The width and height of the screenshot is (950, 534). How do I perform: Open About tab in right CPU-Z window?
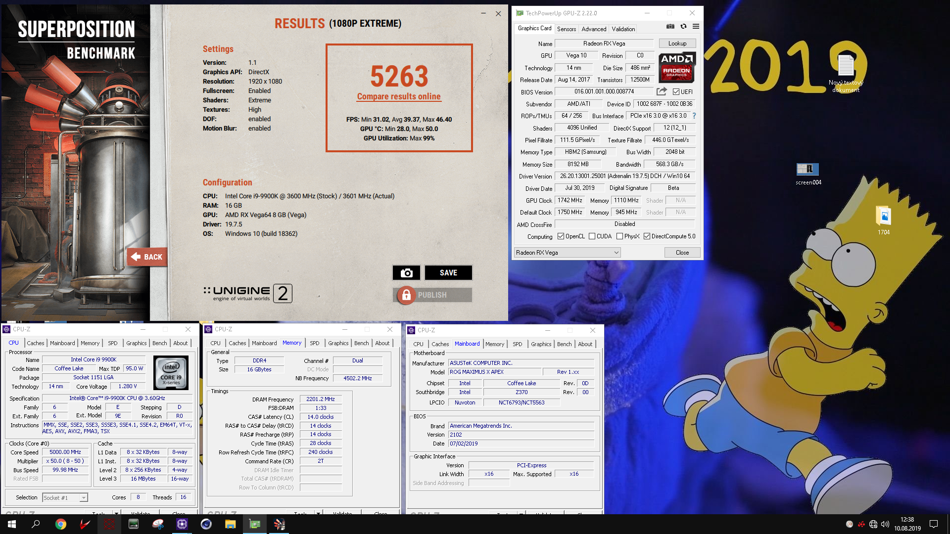(x=585, y=344)
